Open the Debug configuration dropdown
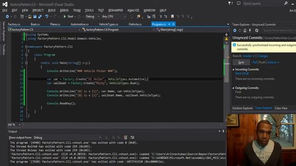Image resolution: width=296 pixels, height=166 pixels. click(92, 17)
